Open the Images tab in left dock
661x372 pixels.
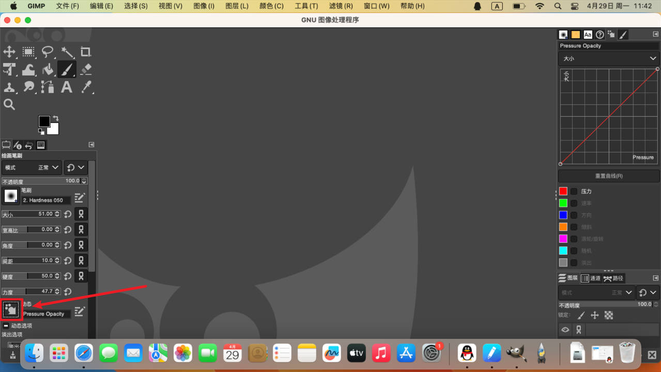[41, 145]
